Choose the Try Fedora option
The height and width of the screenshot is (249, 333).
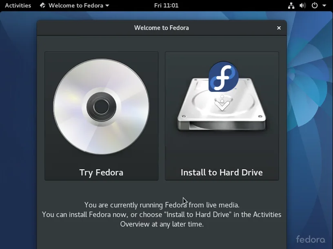pos(101,116)
